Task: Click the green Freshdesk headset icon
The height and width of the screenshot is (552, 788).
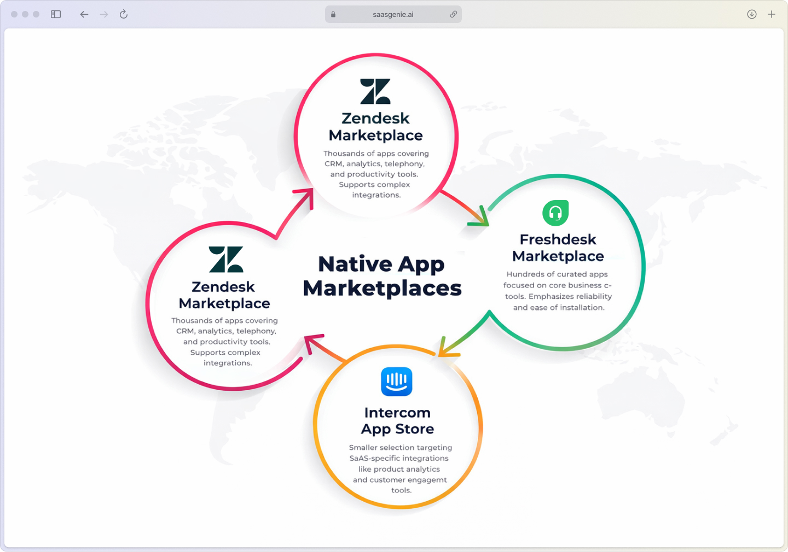Action: tap(555, 213)
